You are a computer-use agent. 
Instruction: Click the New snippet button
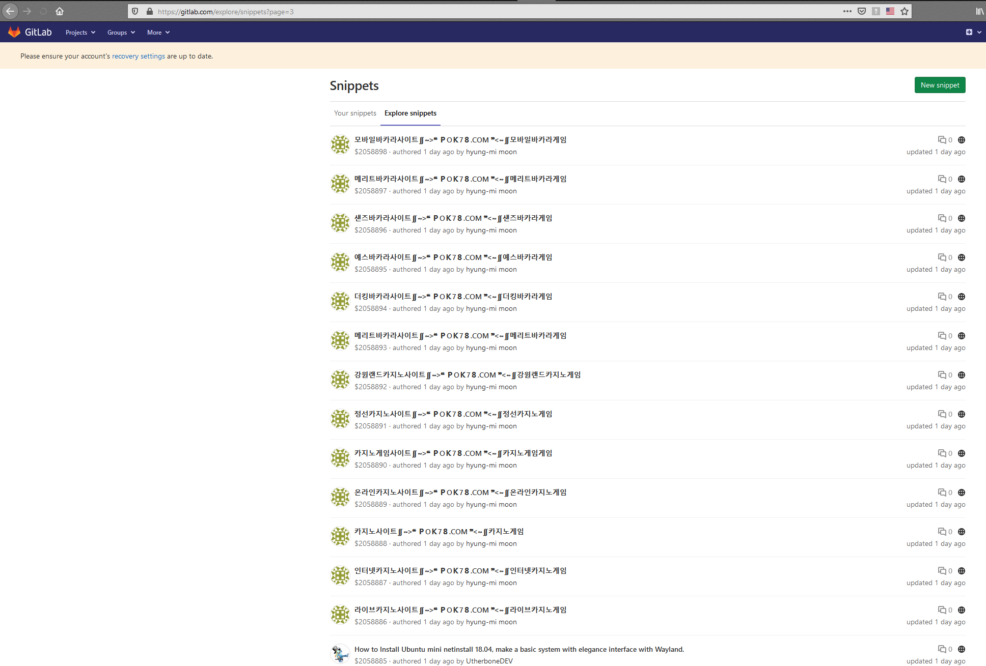940,85
